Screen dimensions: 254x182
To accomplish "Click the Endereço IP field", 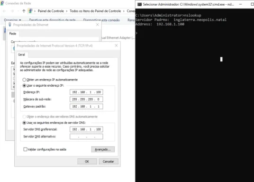I will click(86, 92).
